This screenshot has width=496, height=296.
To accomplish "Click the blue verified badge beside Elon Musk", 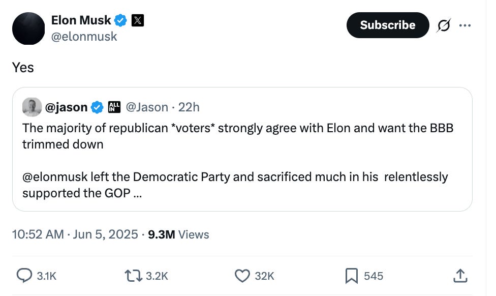I will [120, 21].
